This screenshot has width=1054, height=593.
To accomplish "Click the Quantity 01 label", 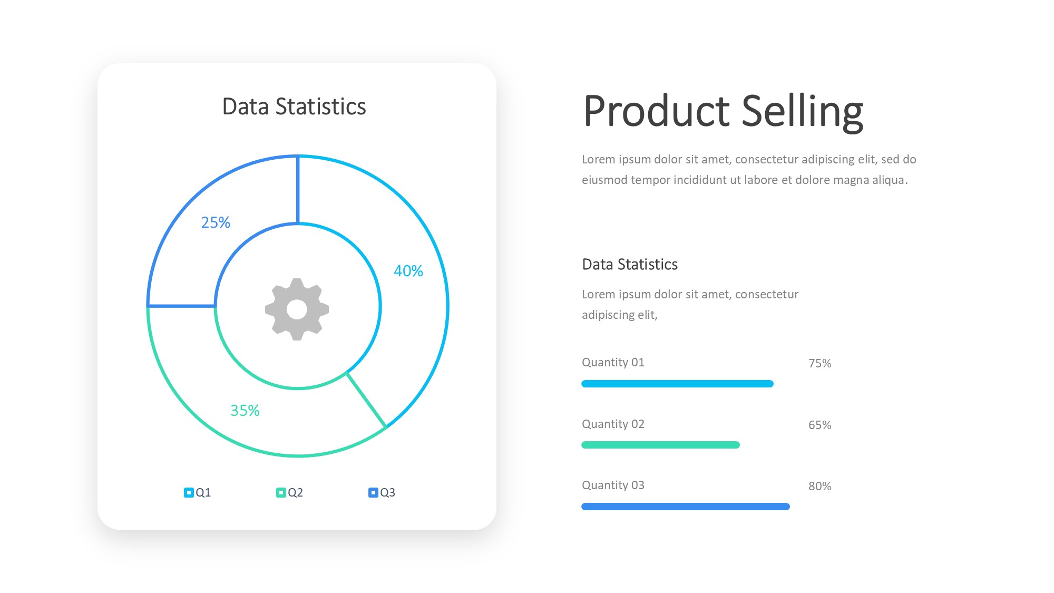I will 613,363.
